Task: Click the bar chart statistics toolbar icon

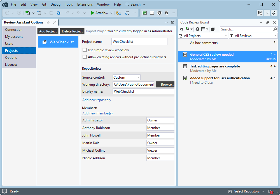Action: click(152, 13)
